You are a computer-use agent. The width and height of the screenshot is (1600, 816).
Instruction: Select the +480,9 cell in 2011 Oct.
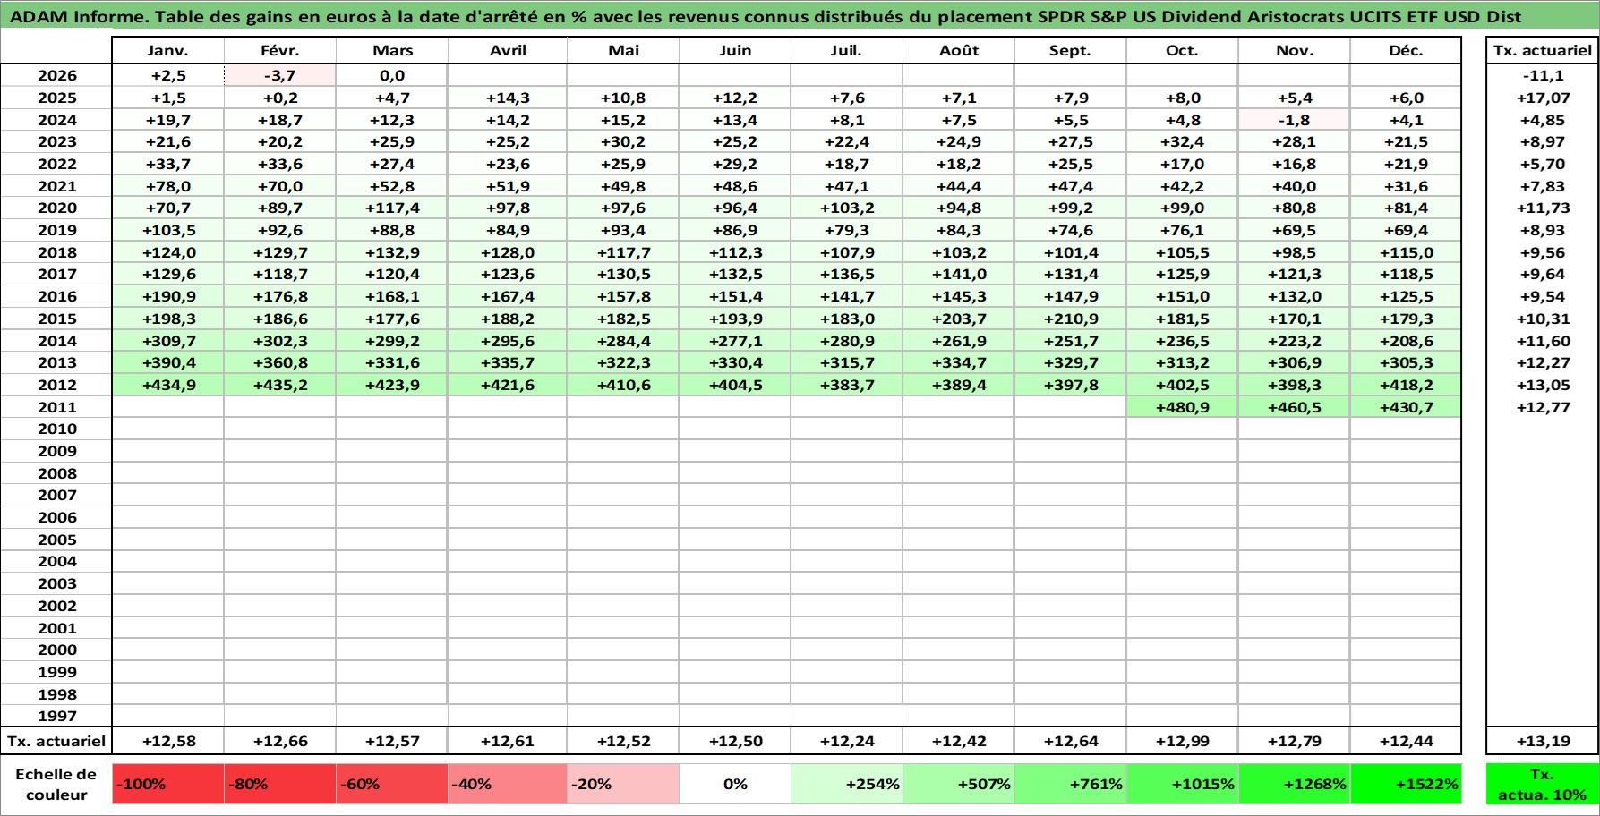(1183, 407)
